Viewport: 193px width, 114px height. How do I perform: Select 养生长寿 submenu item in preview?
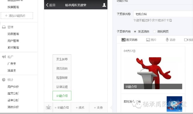[x=62, y=59]
